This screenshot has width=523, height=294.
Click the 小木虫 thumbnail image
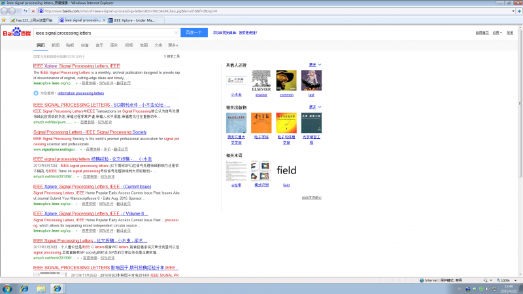(x=236, y=81)
